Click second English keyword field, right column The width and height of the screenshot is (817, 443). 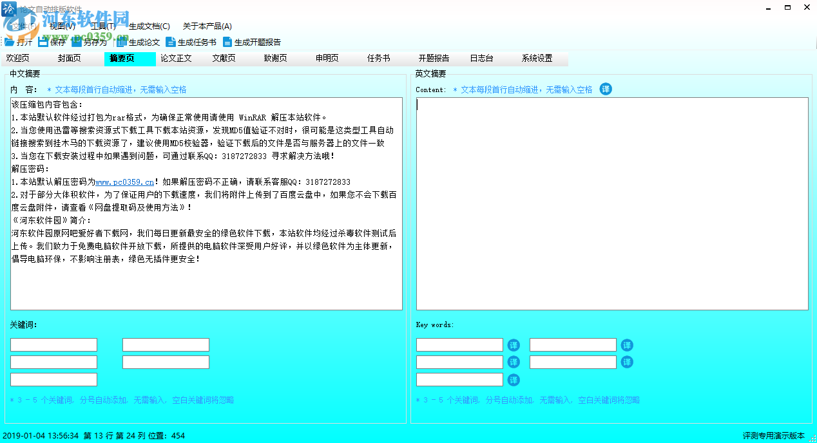573,362
